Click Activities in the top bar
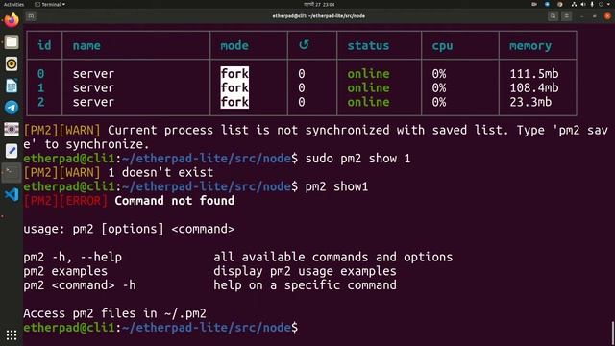 click(13, 4)
